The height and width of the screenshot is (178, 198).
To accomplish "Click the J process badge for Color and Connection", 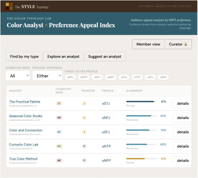I will click(x=84, y=132).
